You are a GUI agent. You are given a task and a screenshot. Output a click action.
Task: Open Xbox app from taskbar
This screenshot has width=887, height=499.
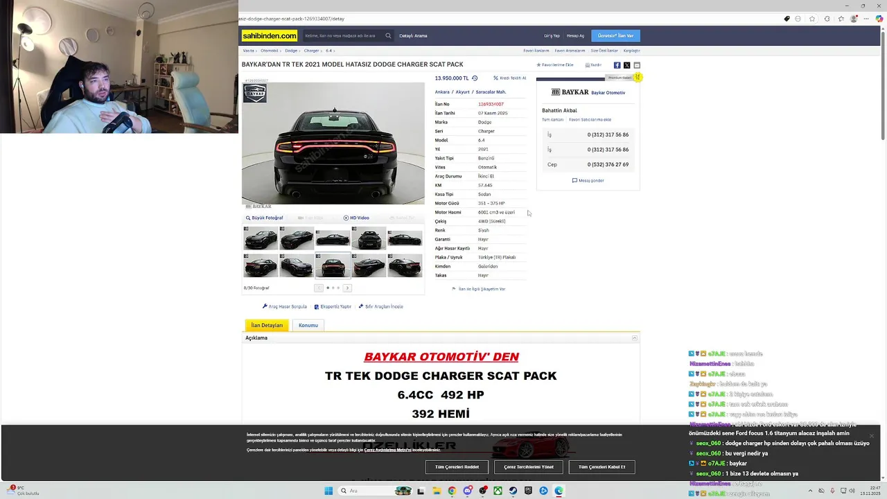498,491
